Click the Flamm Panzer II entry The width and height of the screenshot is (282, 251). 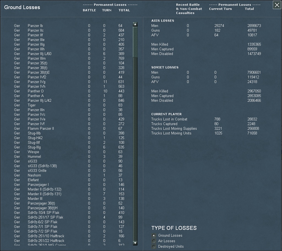tap(41, 128)
